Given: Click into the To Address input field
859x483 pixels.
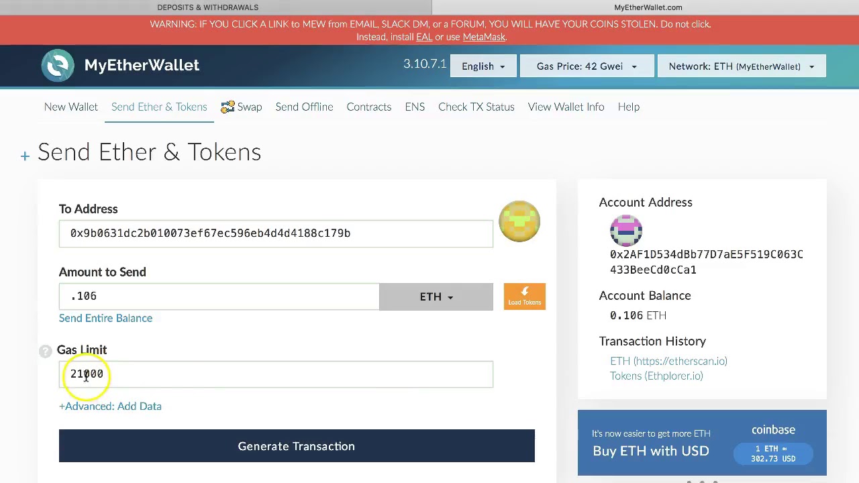Looking at the screenshot, I should coord(276,233).
